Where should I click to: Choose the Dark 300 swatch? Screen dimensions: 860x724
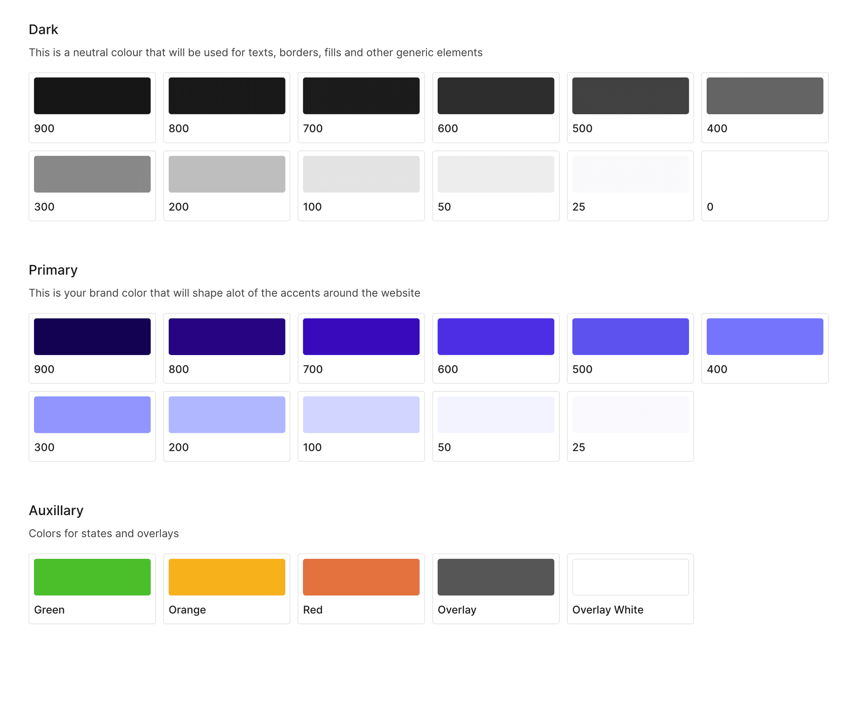coord(92,174)
